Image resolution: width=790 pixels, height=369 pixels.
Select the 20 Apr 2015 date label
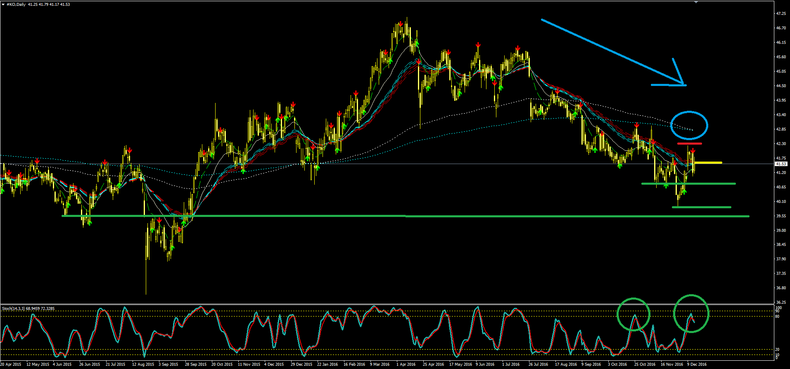coord(11,364)
